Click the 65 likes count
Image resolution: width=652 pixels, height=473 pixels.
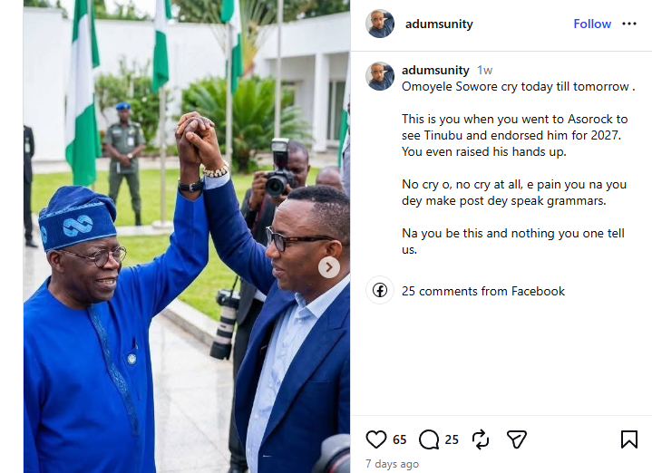pyautogui.click(x=400, y=439)
